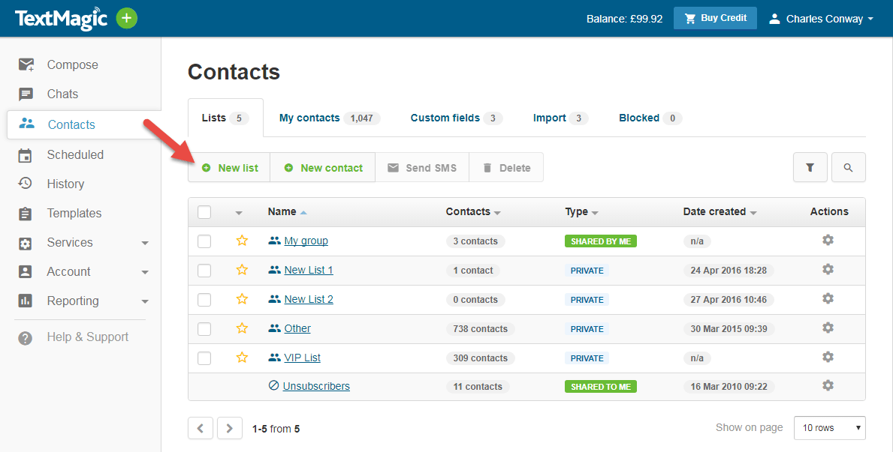Open the History section
Image resolution: width=893 pixels, height=452 pixels.
(x=67, y=184)
